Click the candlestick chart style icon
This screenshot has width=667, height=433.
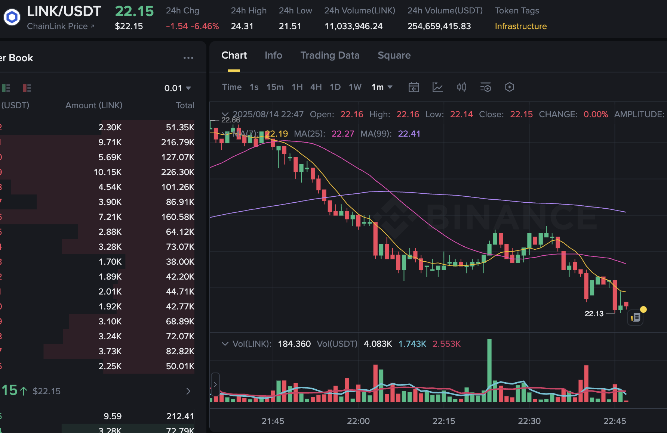click(462, 87)
